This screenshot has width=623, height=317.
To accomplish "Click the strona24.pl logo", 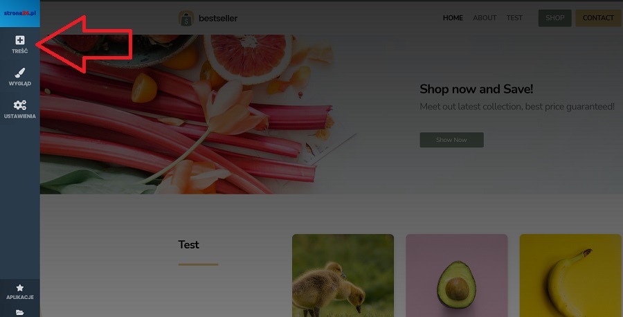I will [x=20, y=14].
